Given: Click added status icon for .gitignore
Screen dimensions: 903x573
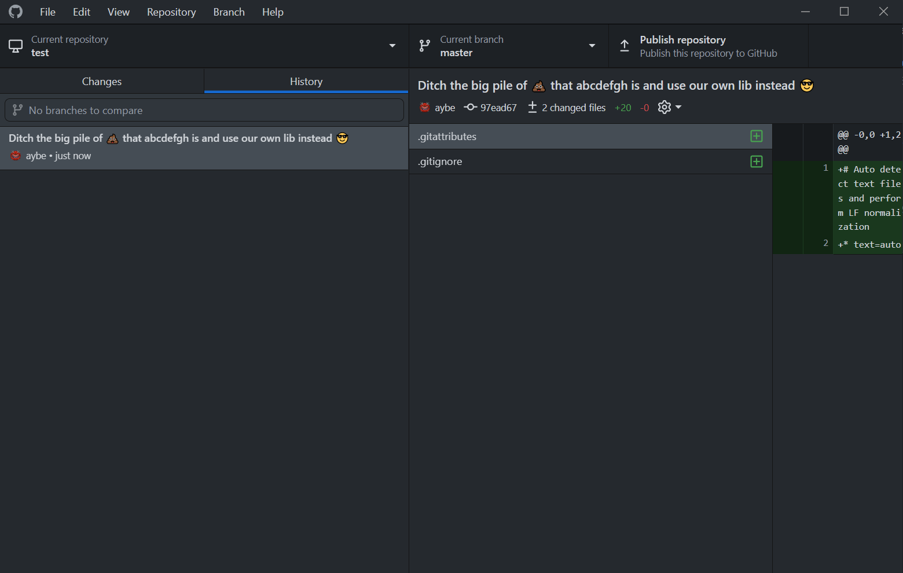Looking at the screenshot, I should point(757,161).
